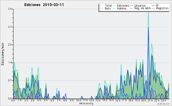
Task: Click the 18 h axis tick label
Action: coord(131,100)
